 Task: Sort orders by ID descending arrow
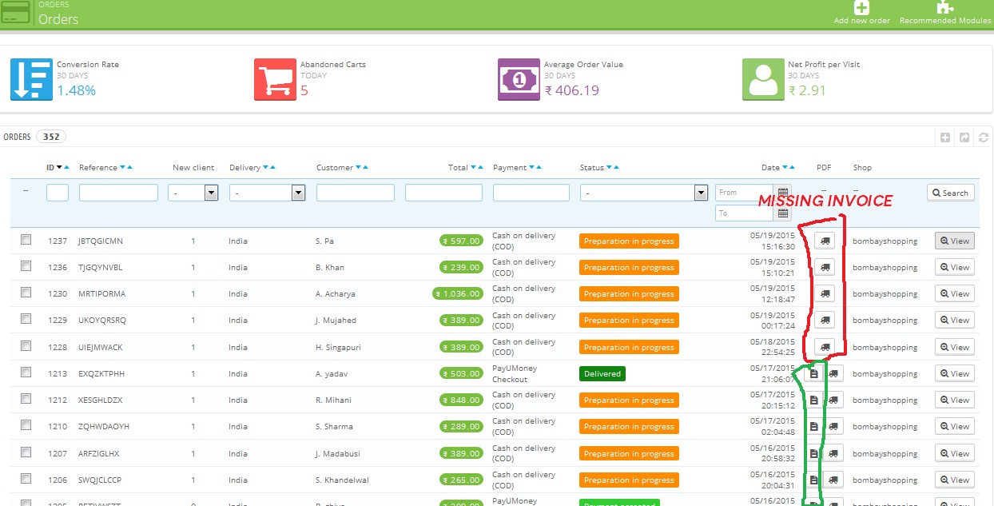point(59,168)
